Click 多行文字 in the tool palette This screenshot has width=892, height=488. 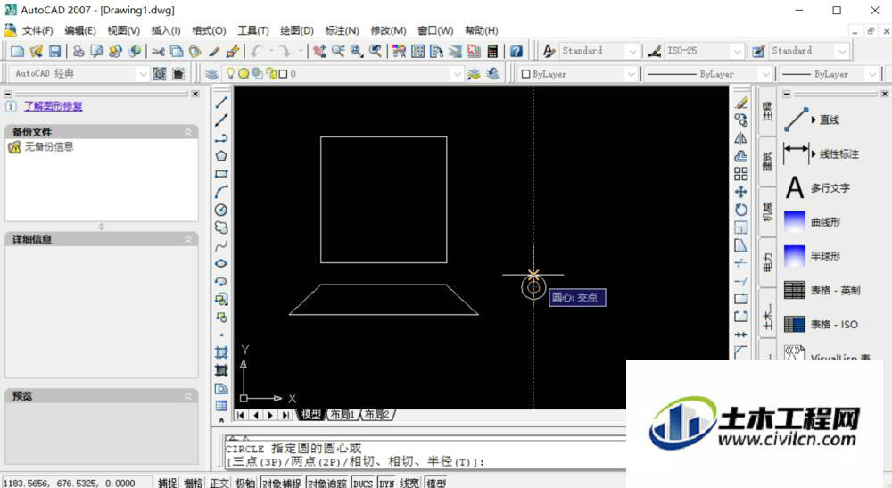pyautogui.click(x=830, y=188)
